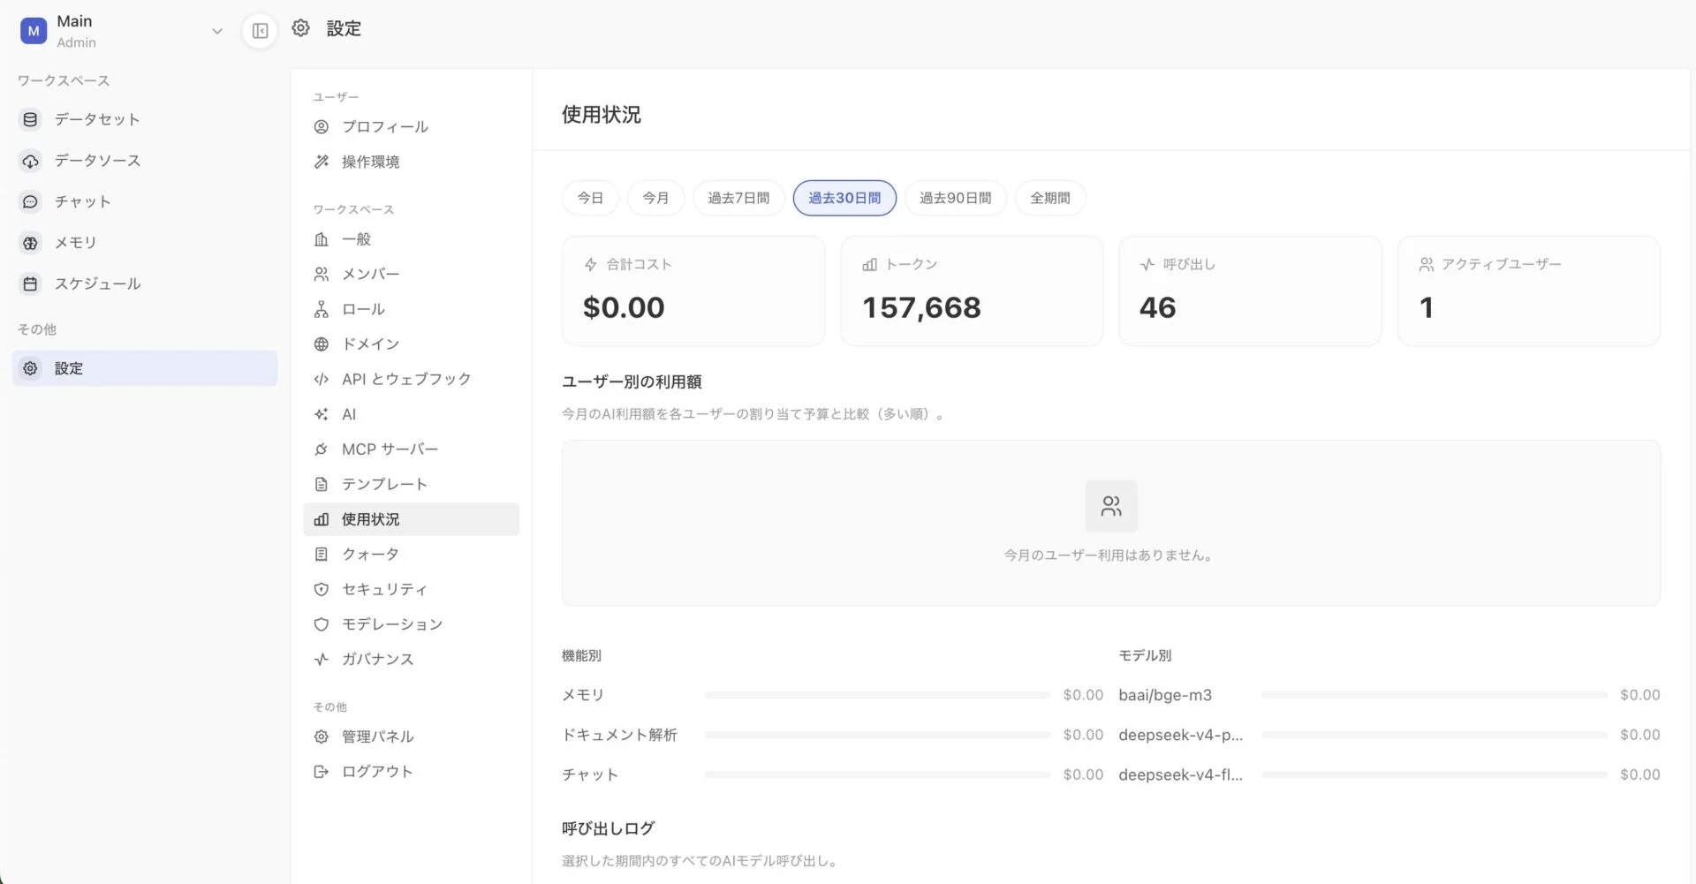Go to データセット in the sidebar
The image size is (1696, 884).
click(x=145, y=119)
